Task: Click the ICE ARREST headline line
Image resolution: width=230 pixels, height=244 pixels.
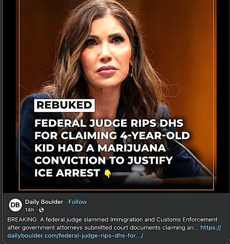Action: point(67,173)
